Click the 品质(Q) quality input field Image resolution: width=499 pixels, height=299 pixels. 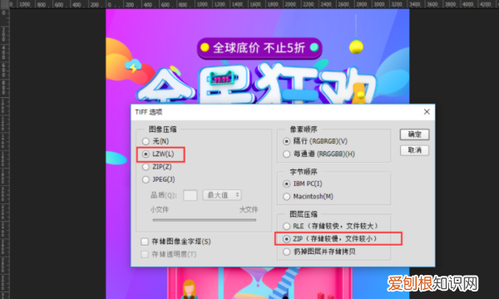tap(190, 195)
